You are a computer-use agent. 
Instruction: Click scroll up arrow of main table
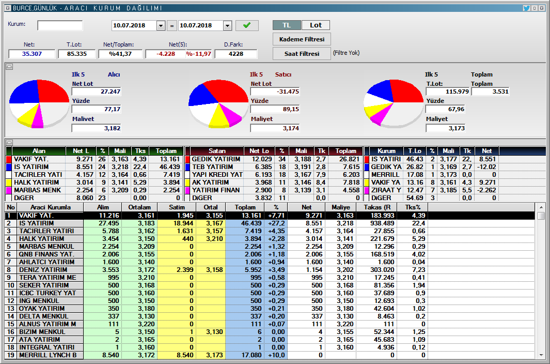(x=541, y=207)
